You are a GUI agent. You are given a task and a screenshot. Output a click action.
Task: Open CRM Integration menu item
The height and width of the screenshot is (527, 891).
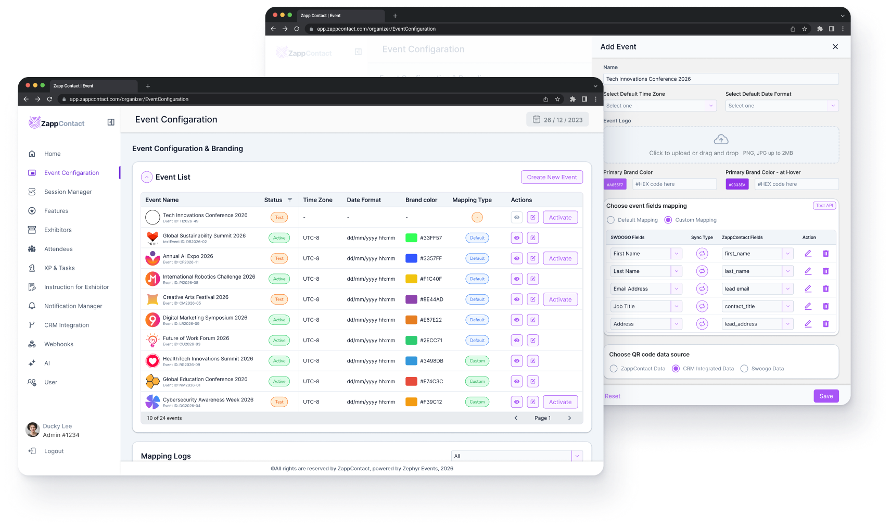[x=67, y=325]
